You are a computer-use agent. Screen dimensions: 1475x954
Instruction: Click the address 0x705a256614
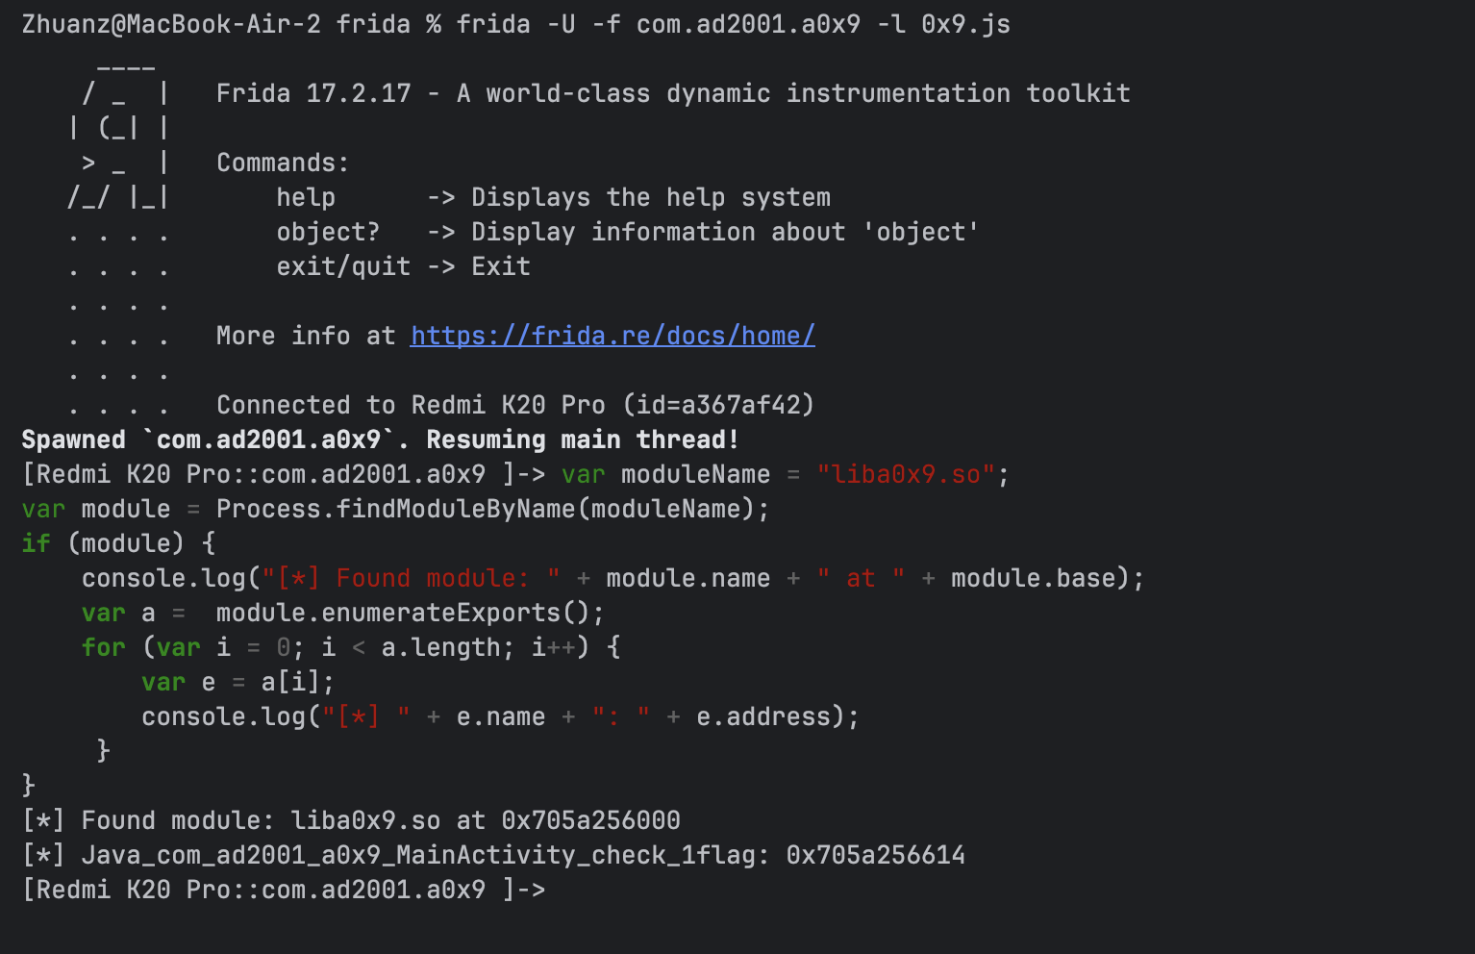pyautogui.click(x=876, y=855)
